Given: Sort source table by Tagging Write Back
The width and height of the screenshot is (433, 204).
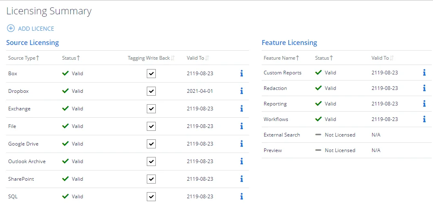Looking at the screenshot, I should pos(151,58).
